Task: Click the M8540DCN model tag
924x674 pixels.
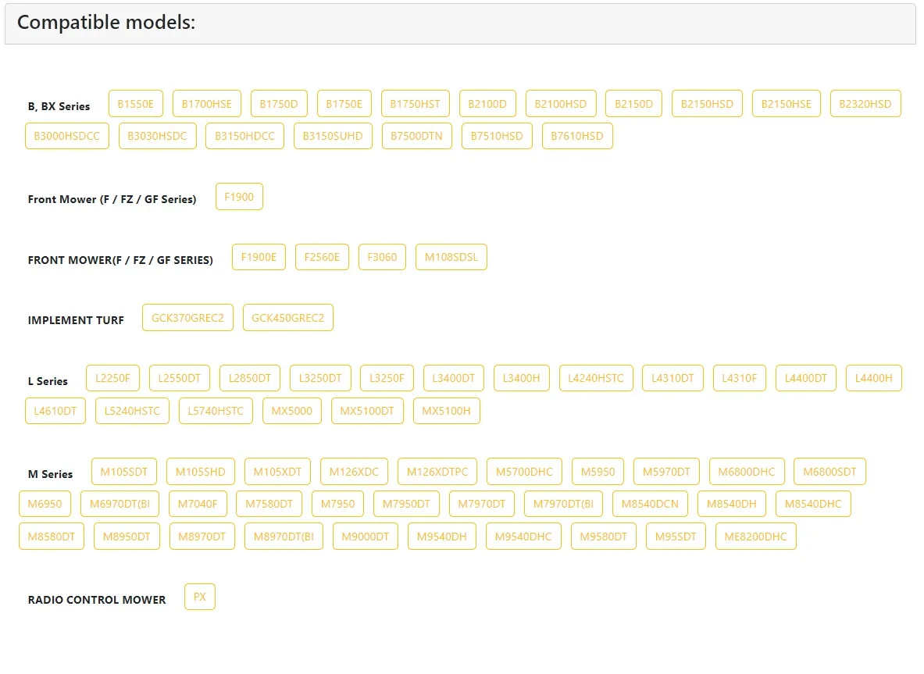Action: [x=650, y=505]
